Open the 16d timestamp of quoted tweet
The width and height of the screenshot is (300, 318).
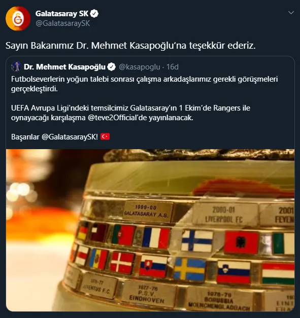172,67
